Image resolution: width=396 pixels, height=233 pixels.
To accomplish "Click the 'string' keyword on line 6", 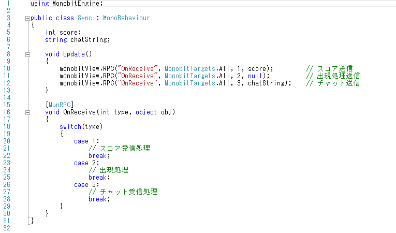I will tap(56, 40).
